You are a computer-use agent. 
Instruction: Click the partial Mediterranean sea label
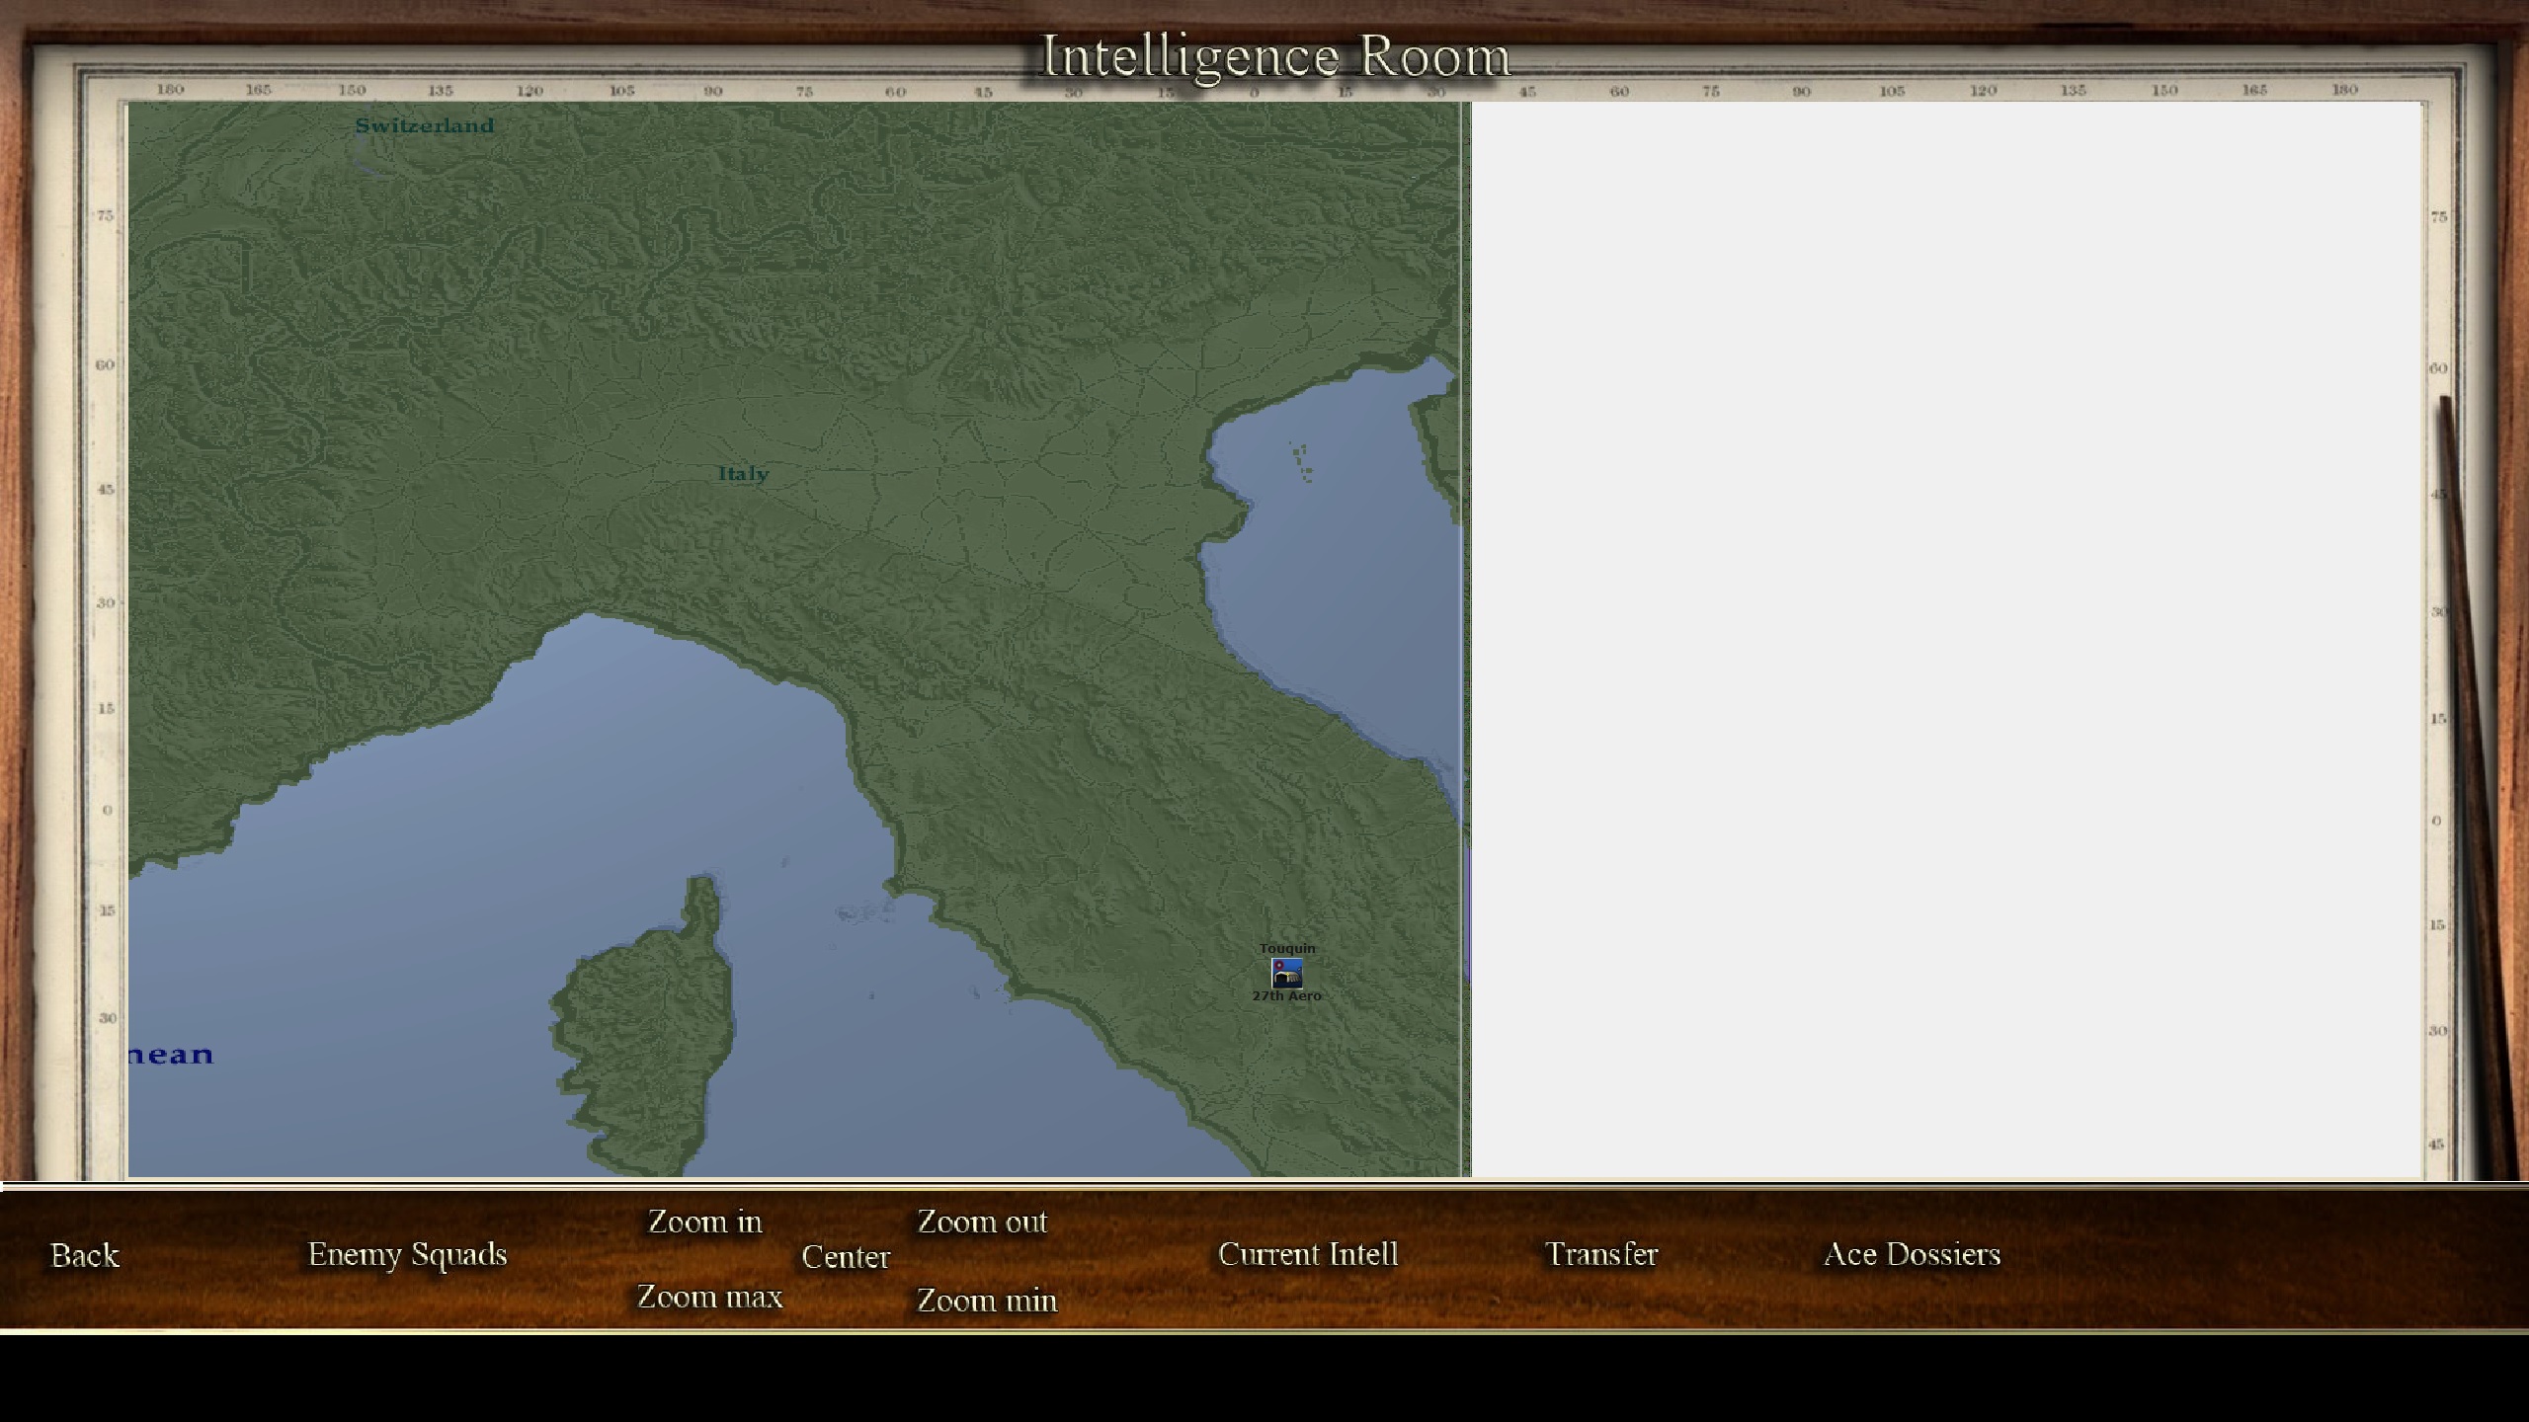(x=171, y=1055)
